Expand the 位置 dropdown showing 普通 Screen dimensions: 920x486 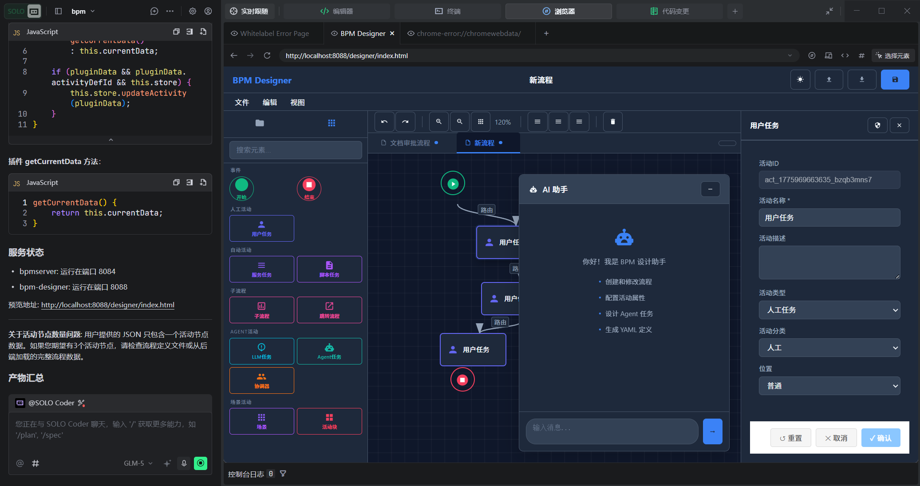[829, 386]
